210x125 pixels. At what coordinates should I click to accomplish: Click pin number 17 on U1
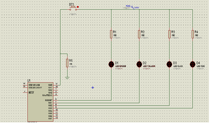pos(56,84)
